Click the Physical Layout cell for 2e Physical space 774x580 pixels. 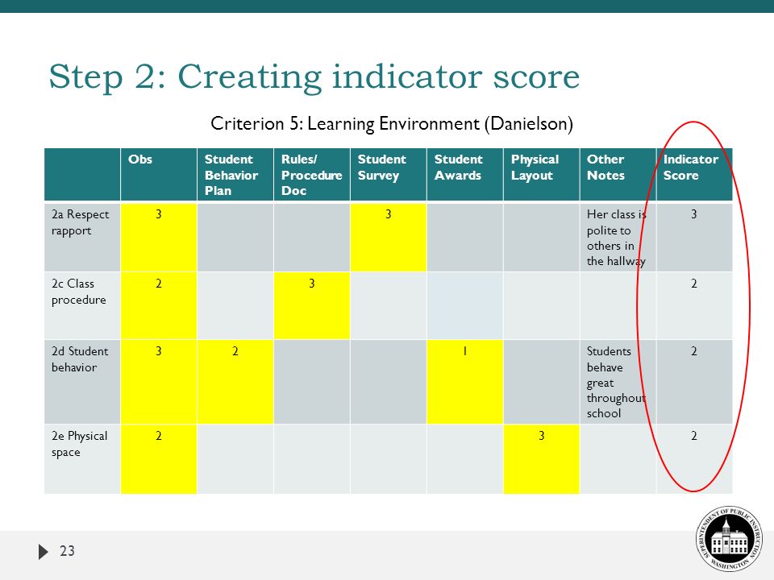coord(541,459)
